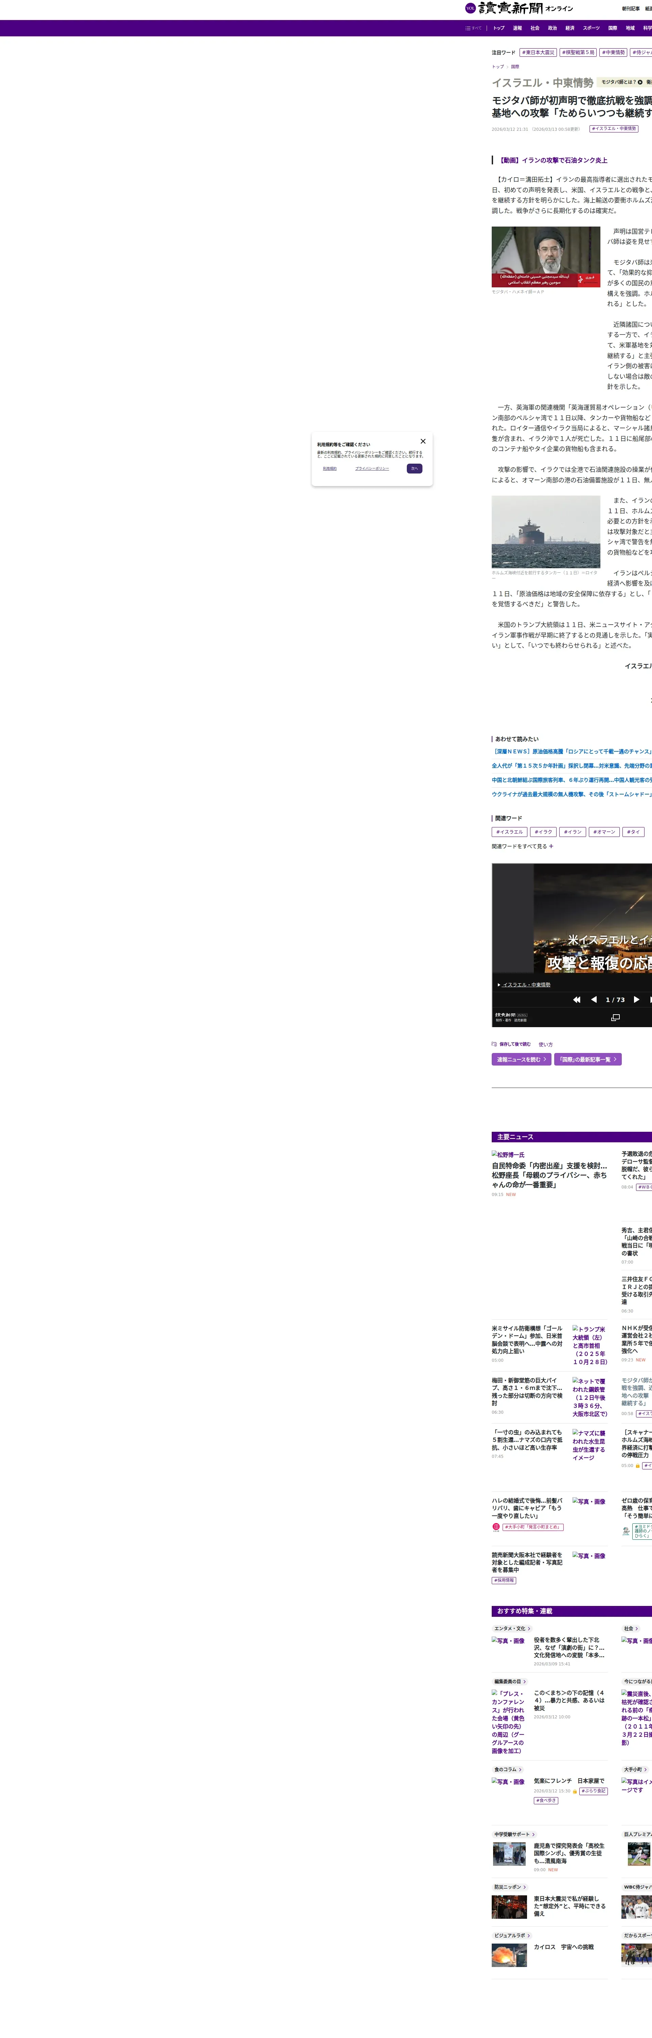The width and height of the screenshot is (652, 2038).
Task: Go to first slide in gallery
Action: 577,999
